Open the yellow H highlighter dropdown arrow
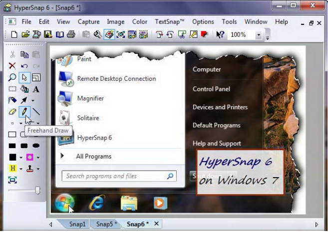The width and height of the screenshot is (328, 232). tap(21, 169)
